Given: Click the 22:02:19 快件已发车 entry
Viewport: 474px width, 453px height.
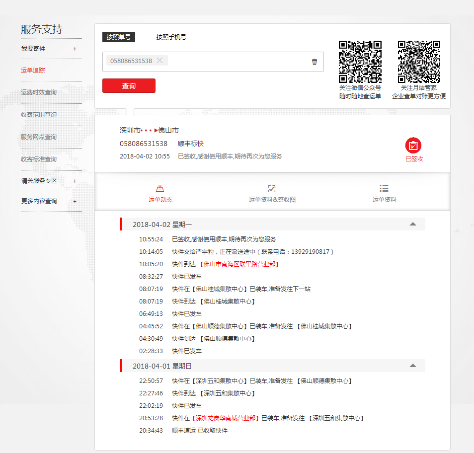Looking at the screenshot, I should 170,405.
